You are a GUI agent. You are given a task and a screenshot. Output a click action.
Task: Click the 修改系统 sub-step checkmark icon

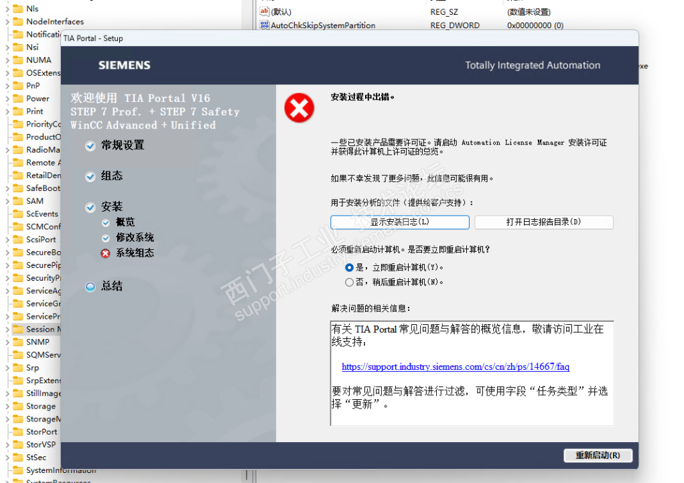106,238
